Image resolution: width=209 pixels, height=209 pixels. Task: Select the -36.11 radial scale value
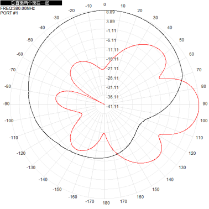pyautogui.click(x=112, y=97)
